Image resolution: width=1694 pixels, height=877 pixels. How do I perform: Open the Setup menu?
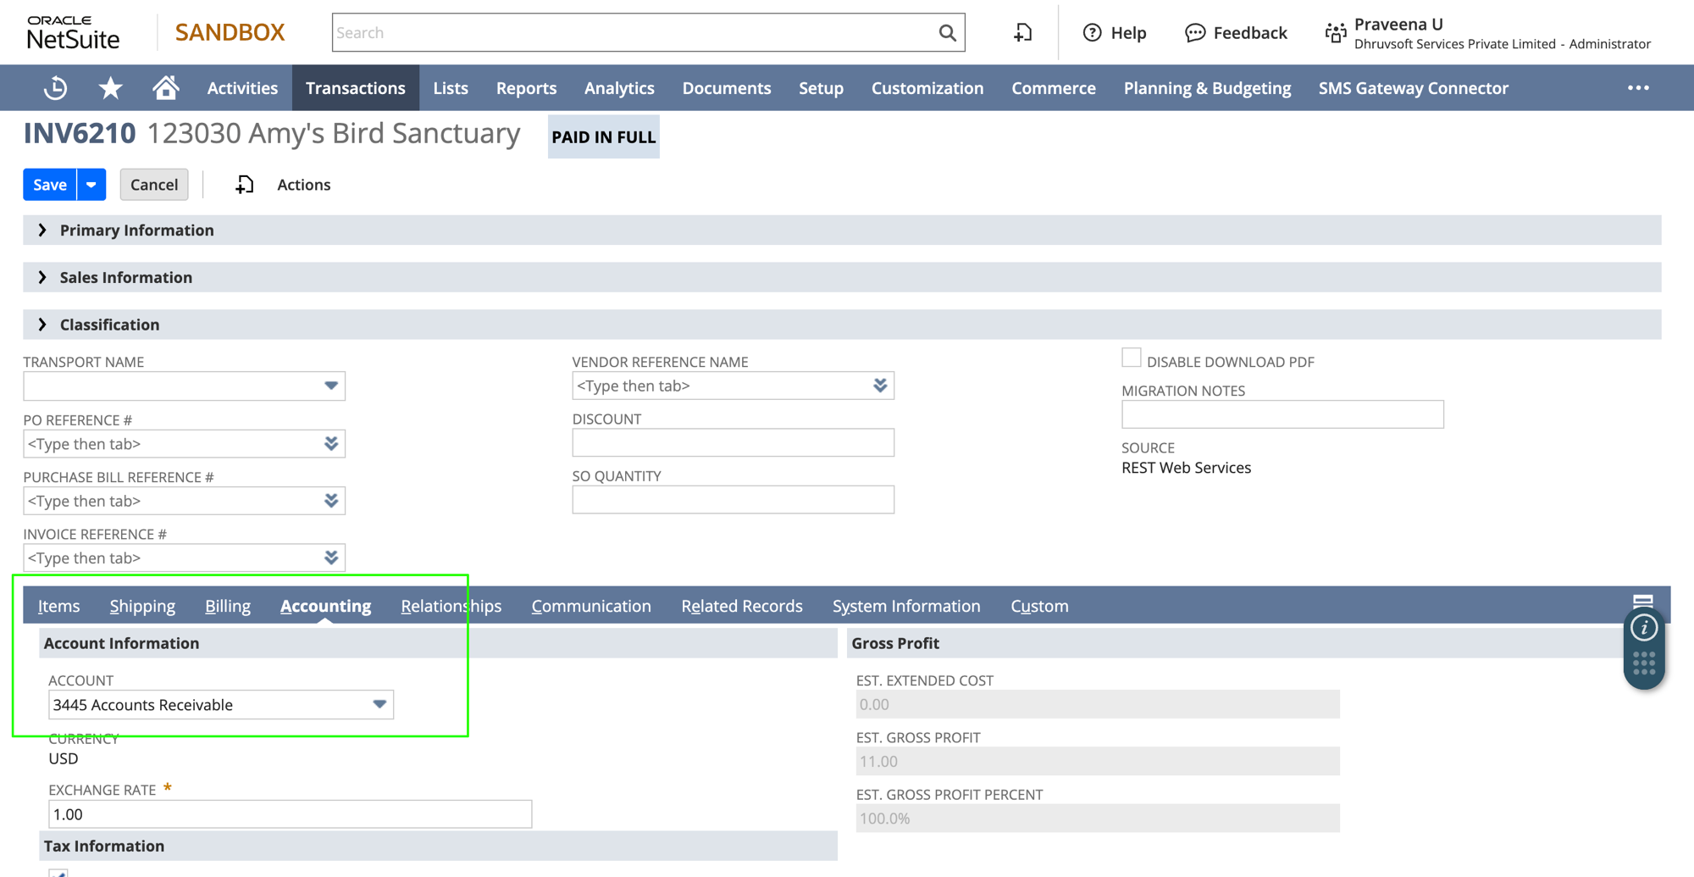[x=821, y=88]
